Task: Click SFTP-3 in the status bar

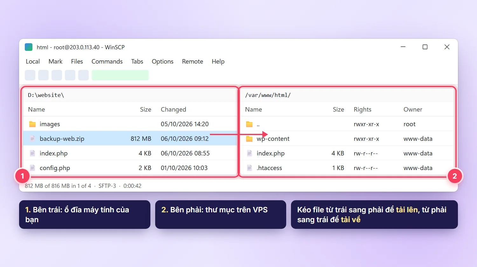Action: tap(107, 186)
